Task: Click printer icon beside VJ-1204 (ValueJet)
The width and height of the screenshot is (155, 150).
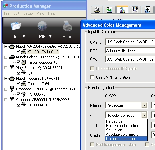Action: (x=24, y=52)
